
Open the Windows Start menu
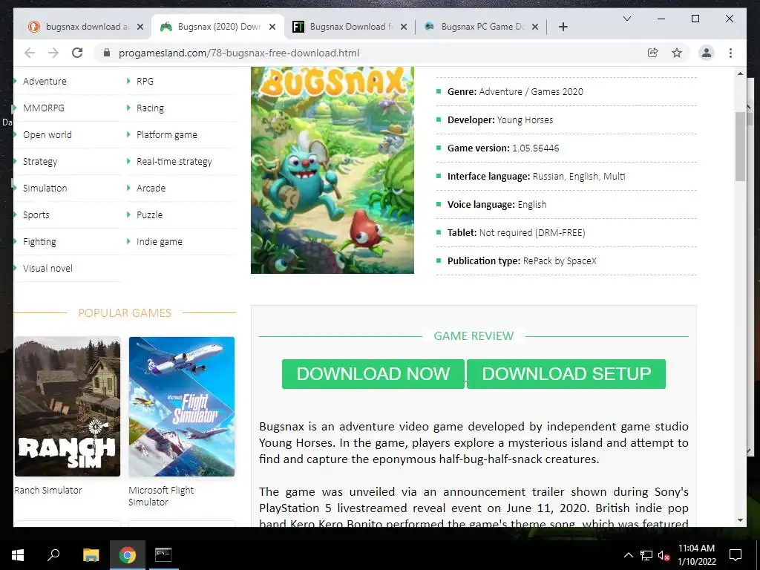click(18, 555)
